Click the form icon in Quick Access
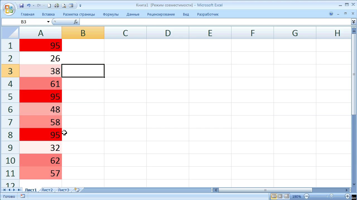 click(x=71, y=5)
